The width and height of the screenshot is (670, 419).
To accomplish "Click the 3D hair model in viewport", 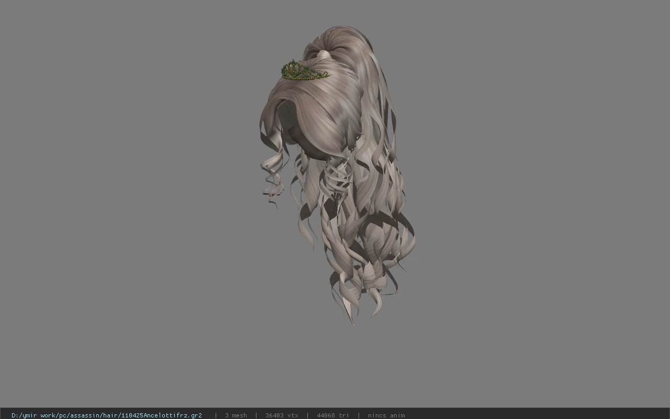I will [338, 175].
